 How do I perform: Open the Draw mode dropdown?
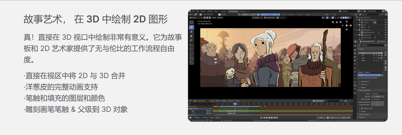point(196,18)
